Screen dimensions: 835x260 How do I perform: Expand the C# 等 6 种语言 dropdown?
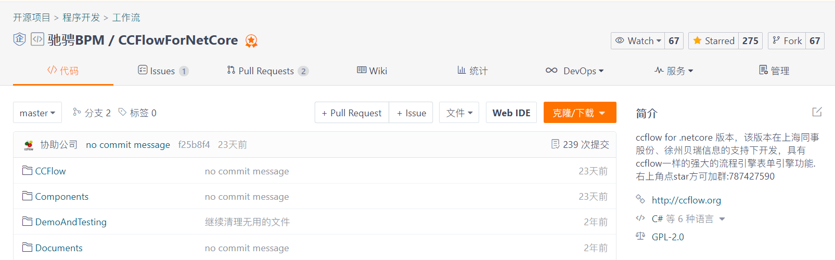pyautogui.click(x=688, y=218)
